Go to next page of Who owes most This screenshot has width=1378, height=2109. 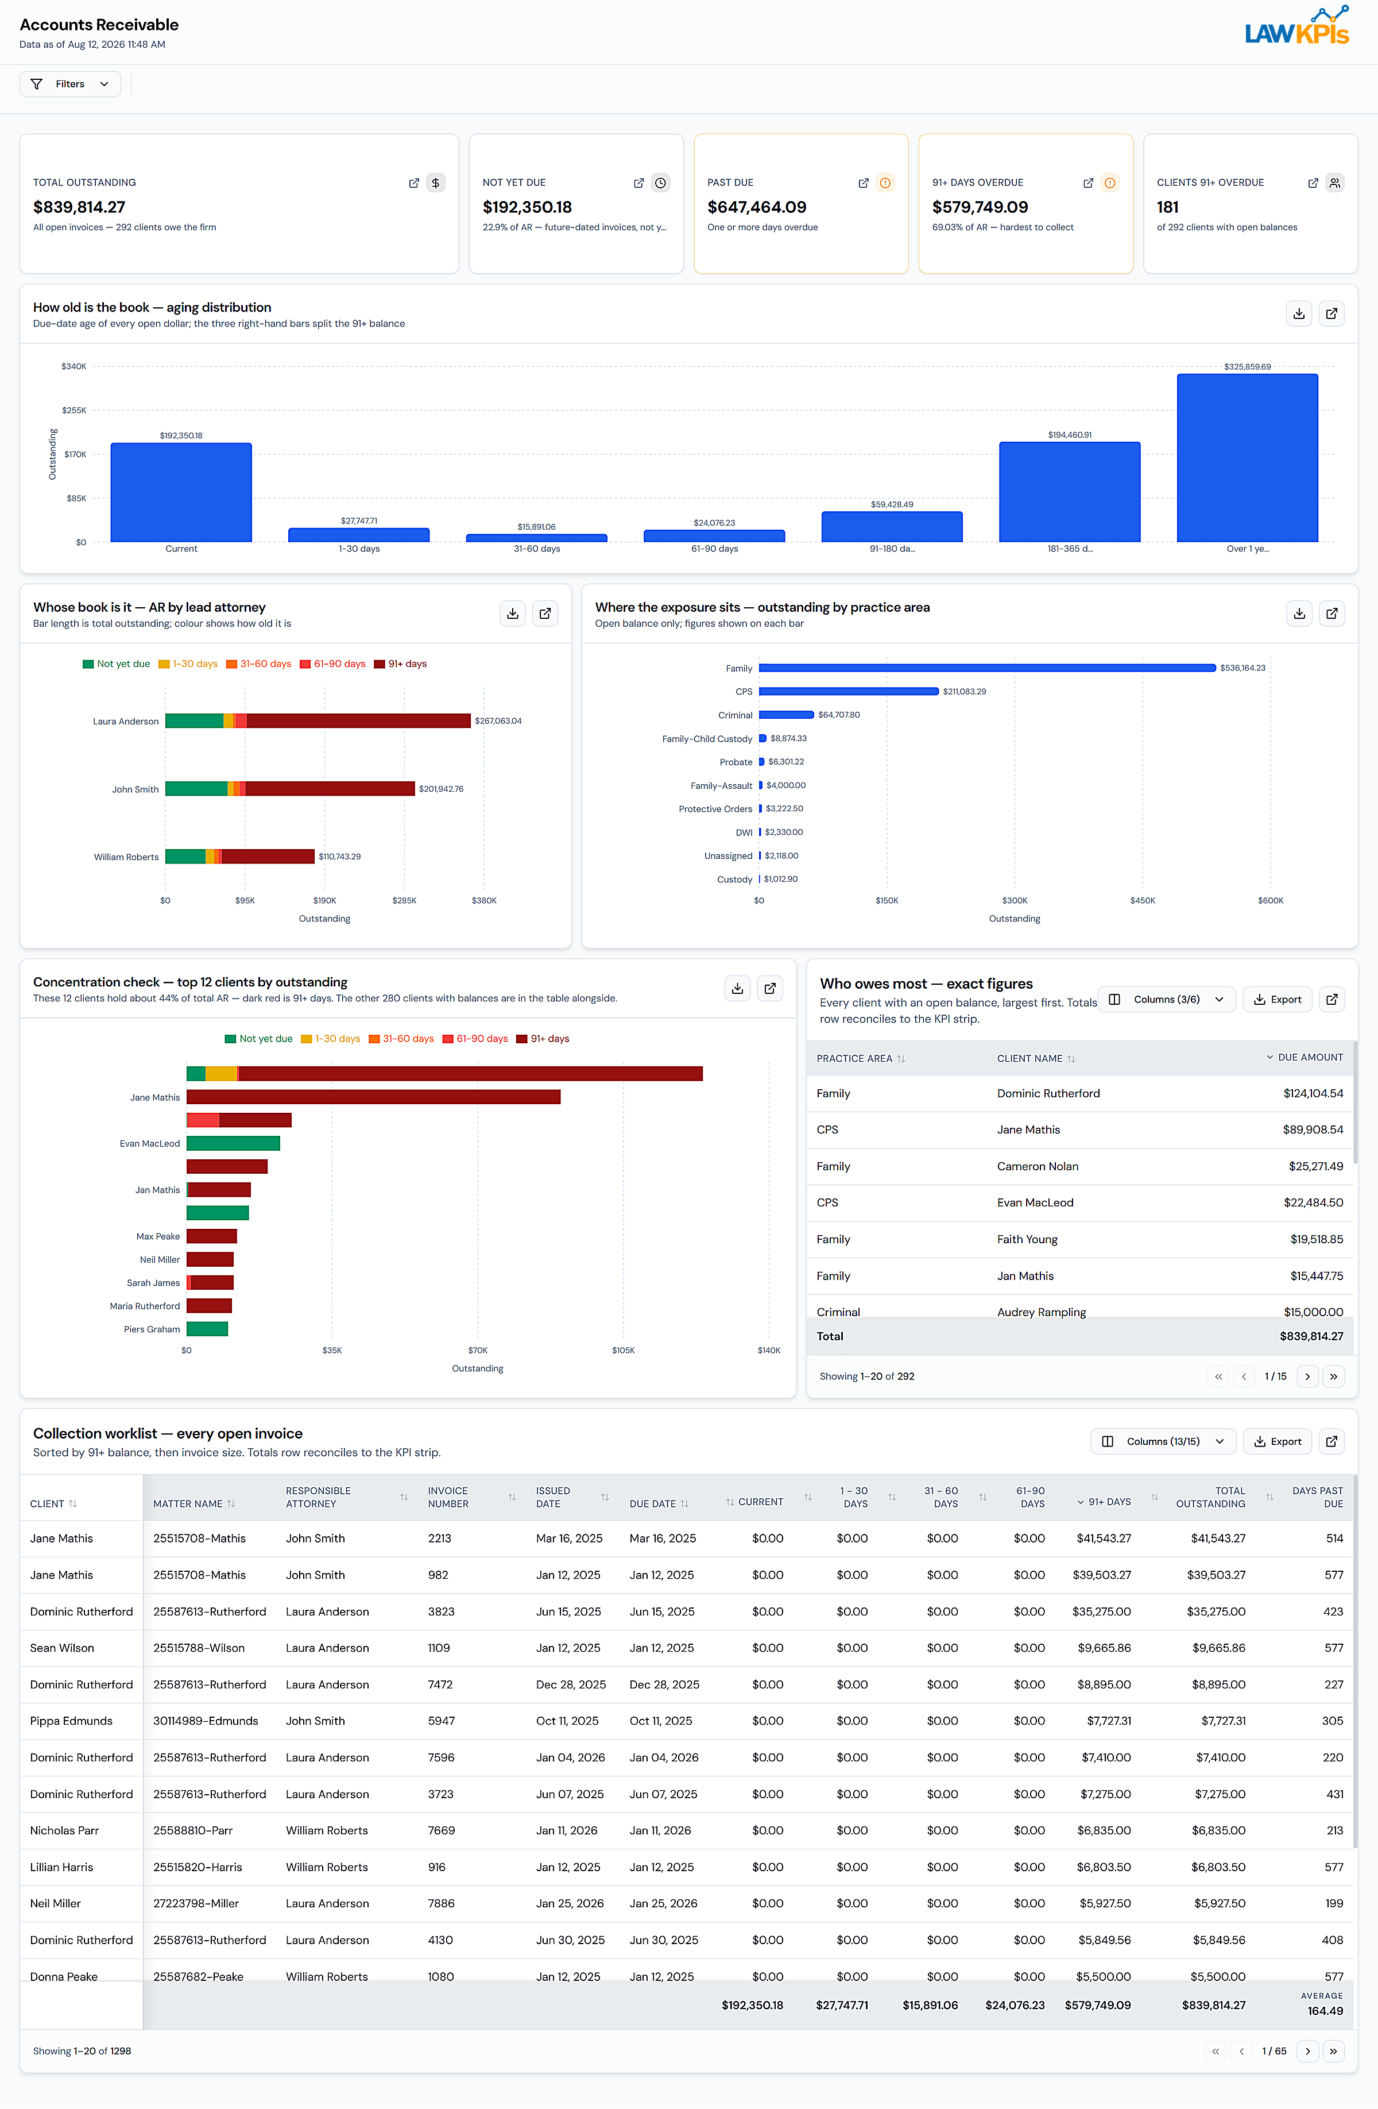[1307, 1376]
